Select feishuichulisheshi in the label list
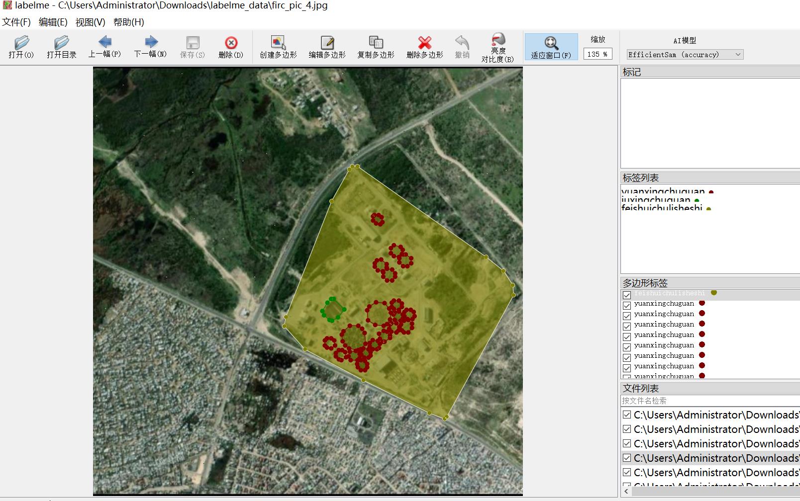 662,208
